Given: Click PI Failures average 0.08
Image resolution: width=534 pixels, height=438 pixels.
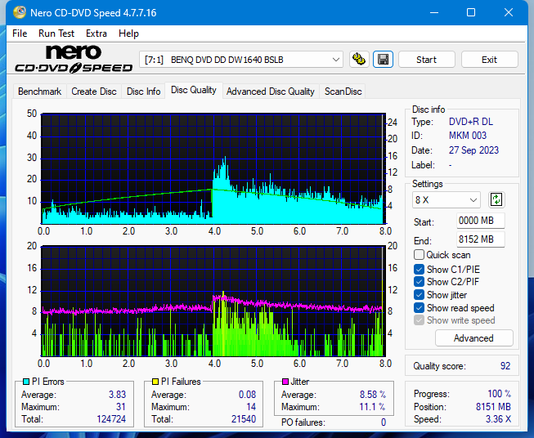Looking at the screenshot, I should (x=247, y=395).
